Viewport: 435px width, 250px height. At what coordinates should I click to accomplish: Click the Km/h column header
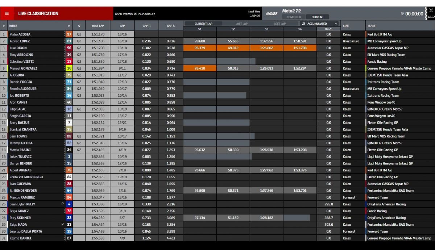pos(328,29)
